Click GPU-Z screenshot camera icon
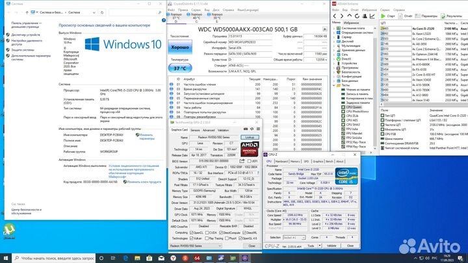 point(246,129)
